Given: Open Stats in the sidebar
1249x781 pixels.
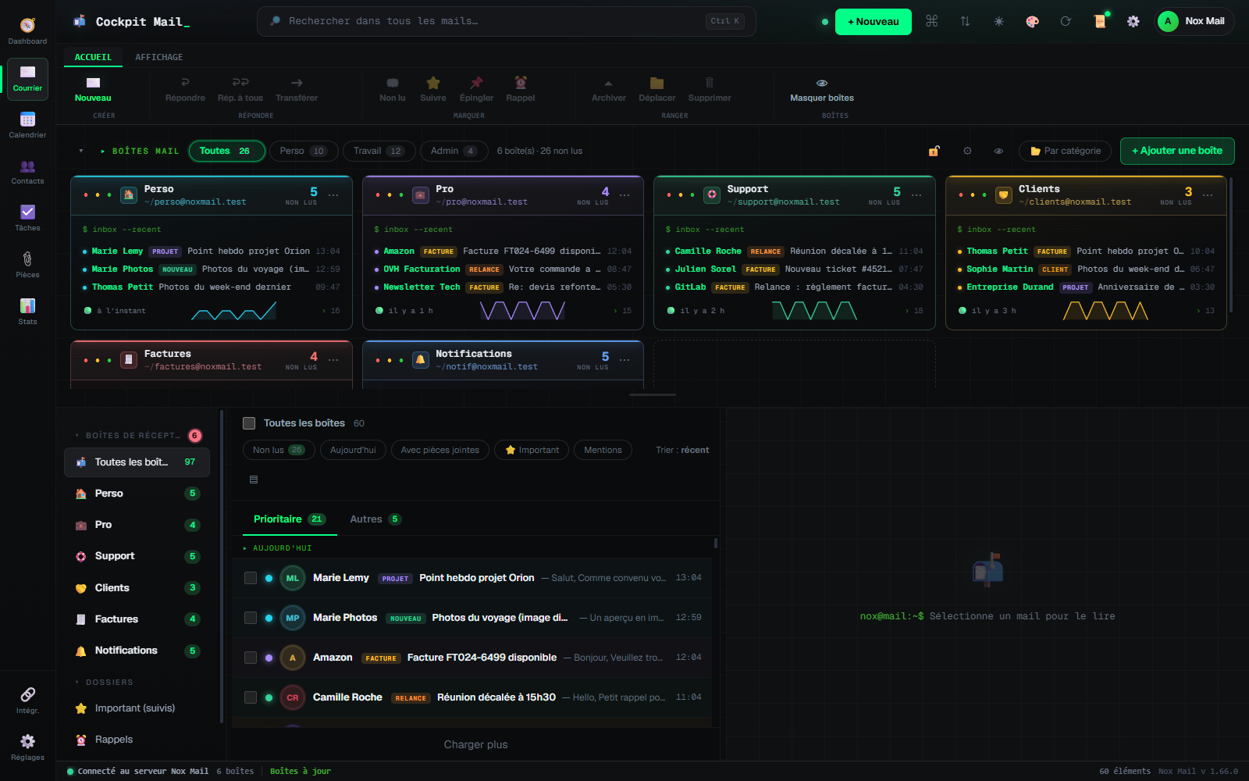Looking at the screenshot, I should [27, 312].
